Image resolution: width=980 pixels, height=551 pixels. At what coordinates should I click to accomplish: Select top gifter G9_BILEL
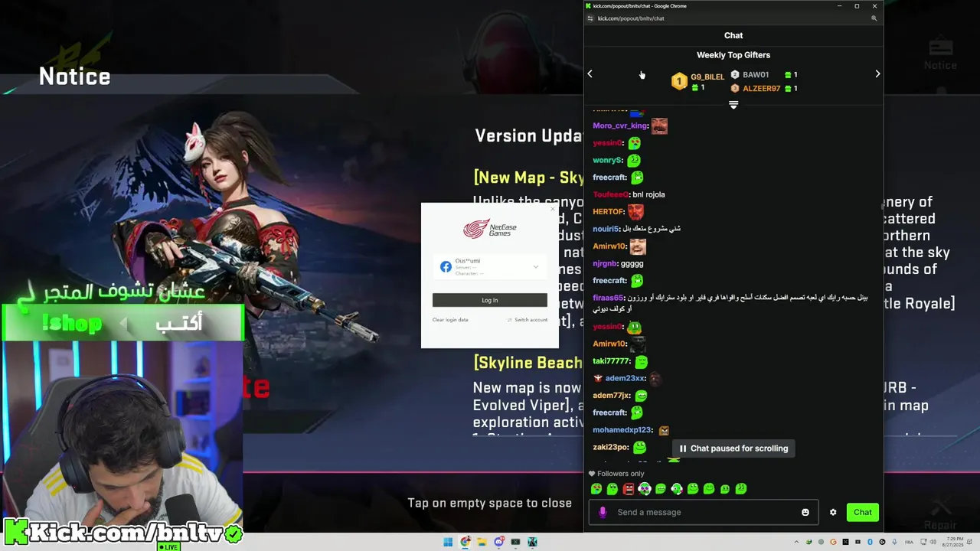[x=707, y=77]
